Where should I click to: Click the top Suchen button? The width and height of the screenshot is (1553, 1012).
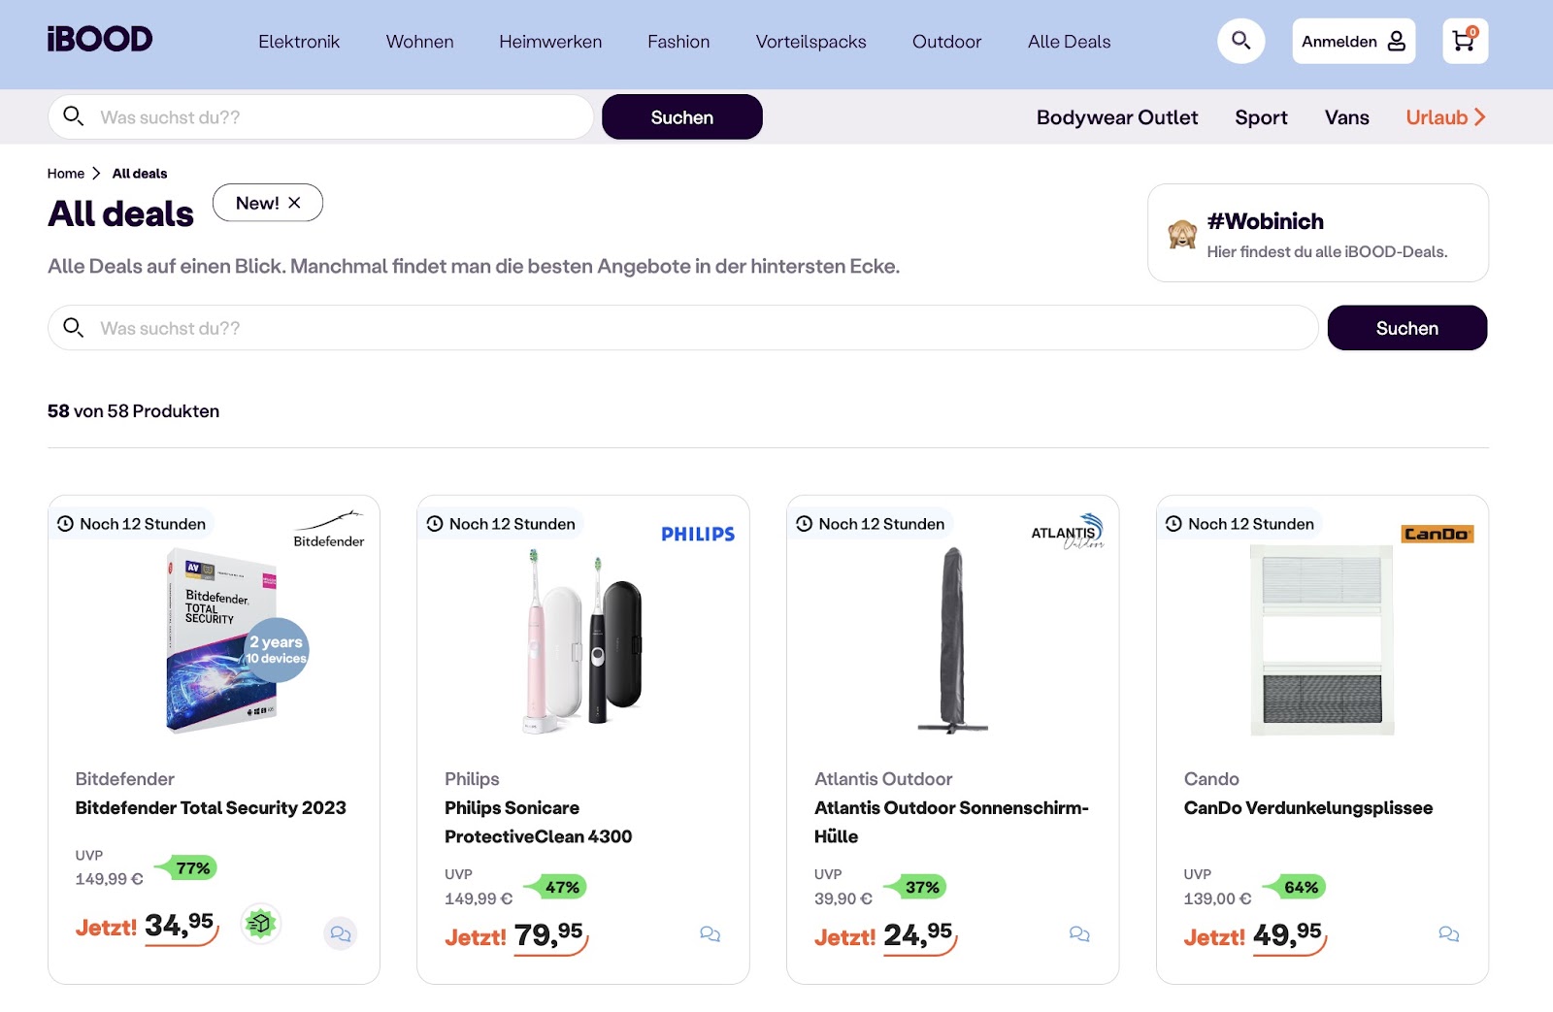coord(681,117)
